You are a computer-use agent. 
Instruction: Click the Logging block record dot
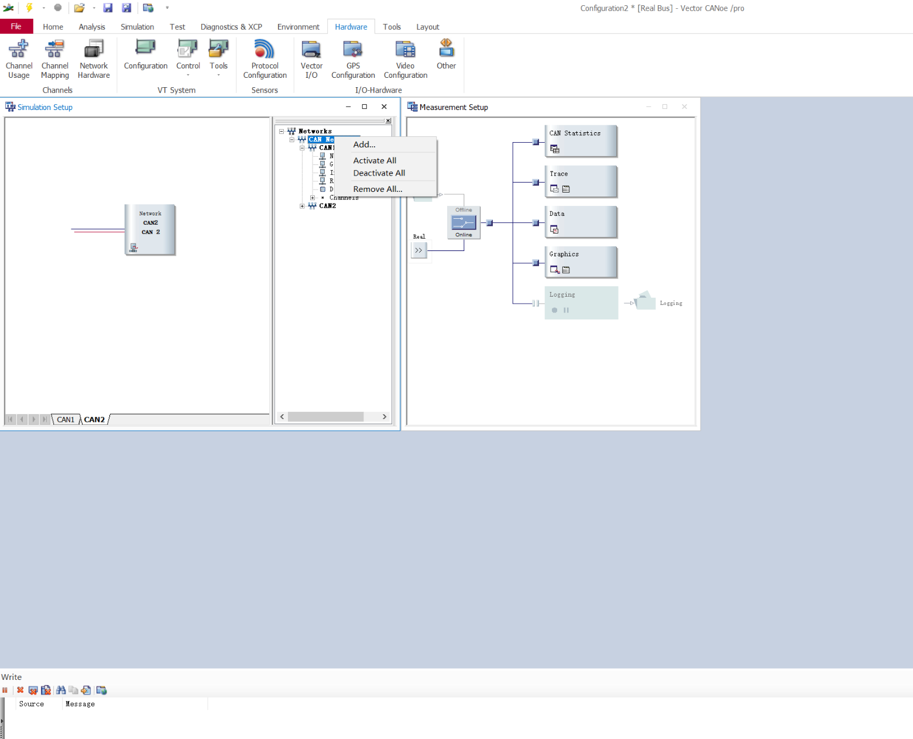pyautogui.click(x=554, y=310)
